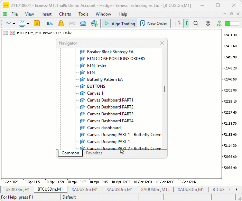The width and height of the screenshot is (242, 201).
Task: Minimize the inner chart window
Action: click(x=225, y=14)
